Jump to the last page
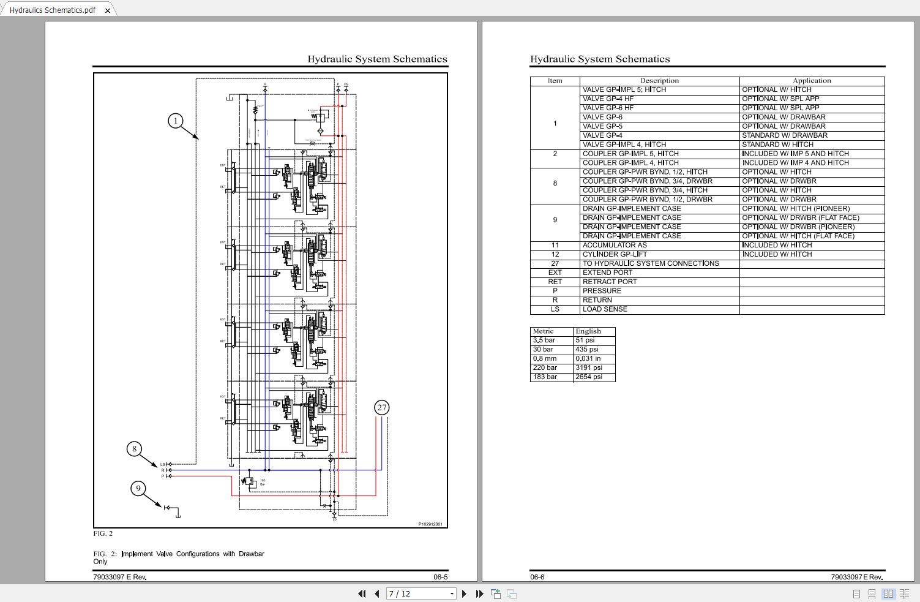This screenshot has width=920, height=602. tap(479, 593)
